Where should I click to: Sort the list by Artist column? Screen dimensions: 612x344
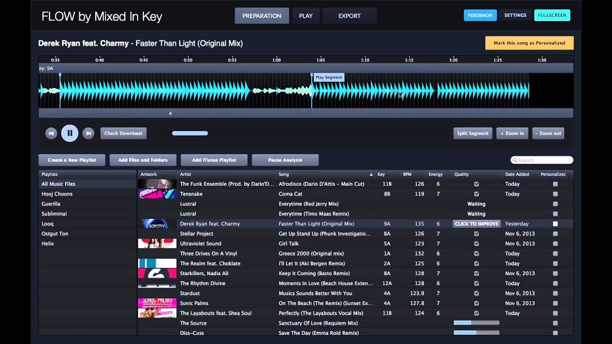pyautogui.click(x=227, y=174)
